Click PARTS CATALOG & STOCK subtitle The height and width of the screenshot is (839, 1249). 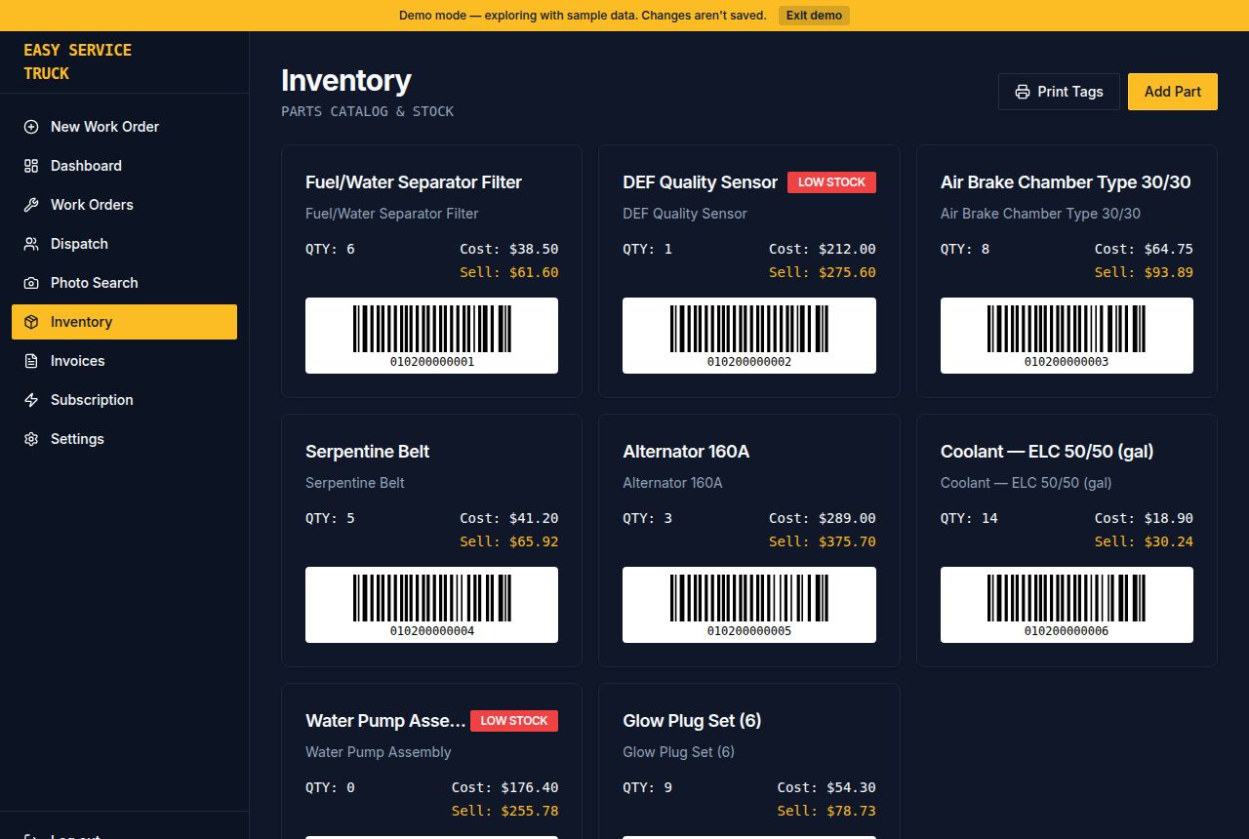pyautogui.click(x=367, y=111)
